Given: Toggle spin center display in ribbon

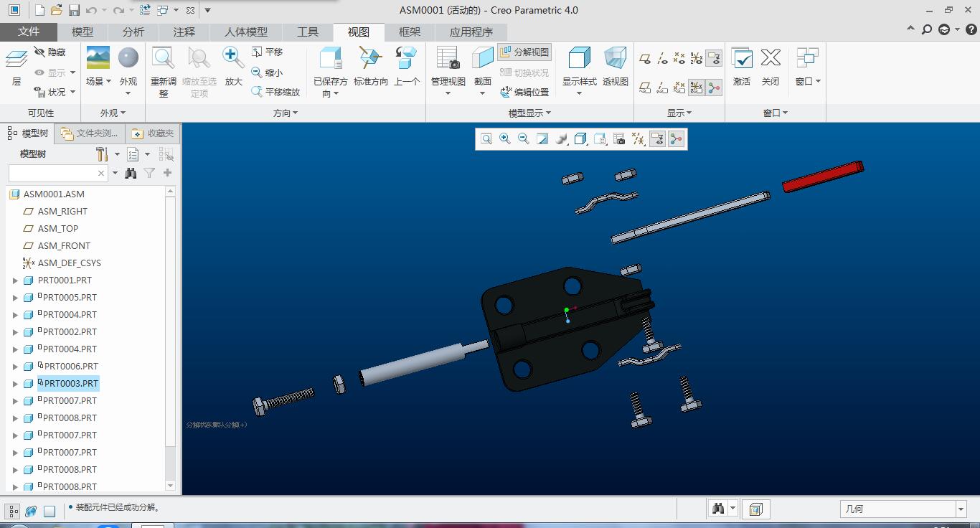Looking at the screenshot, I should [x=713, y=88].
